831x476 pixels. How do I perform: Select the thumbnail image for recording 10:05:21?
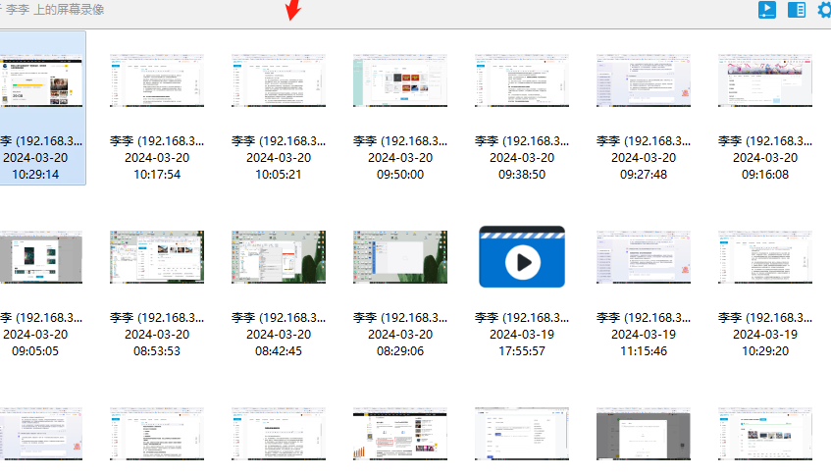(279, 80)
